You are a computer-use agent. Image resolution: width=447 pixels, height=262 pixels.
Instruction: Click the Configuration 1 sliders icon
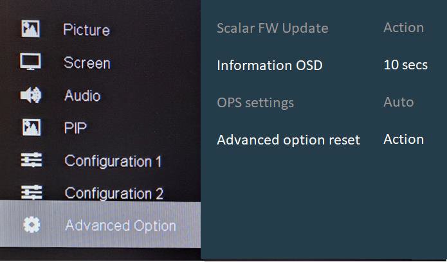(30, 161)
